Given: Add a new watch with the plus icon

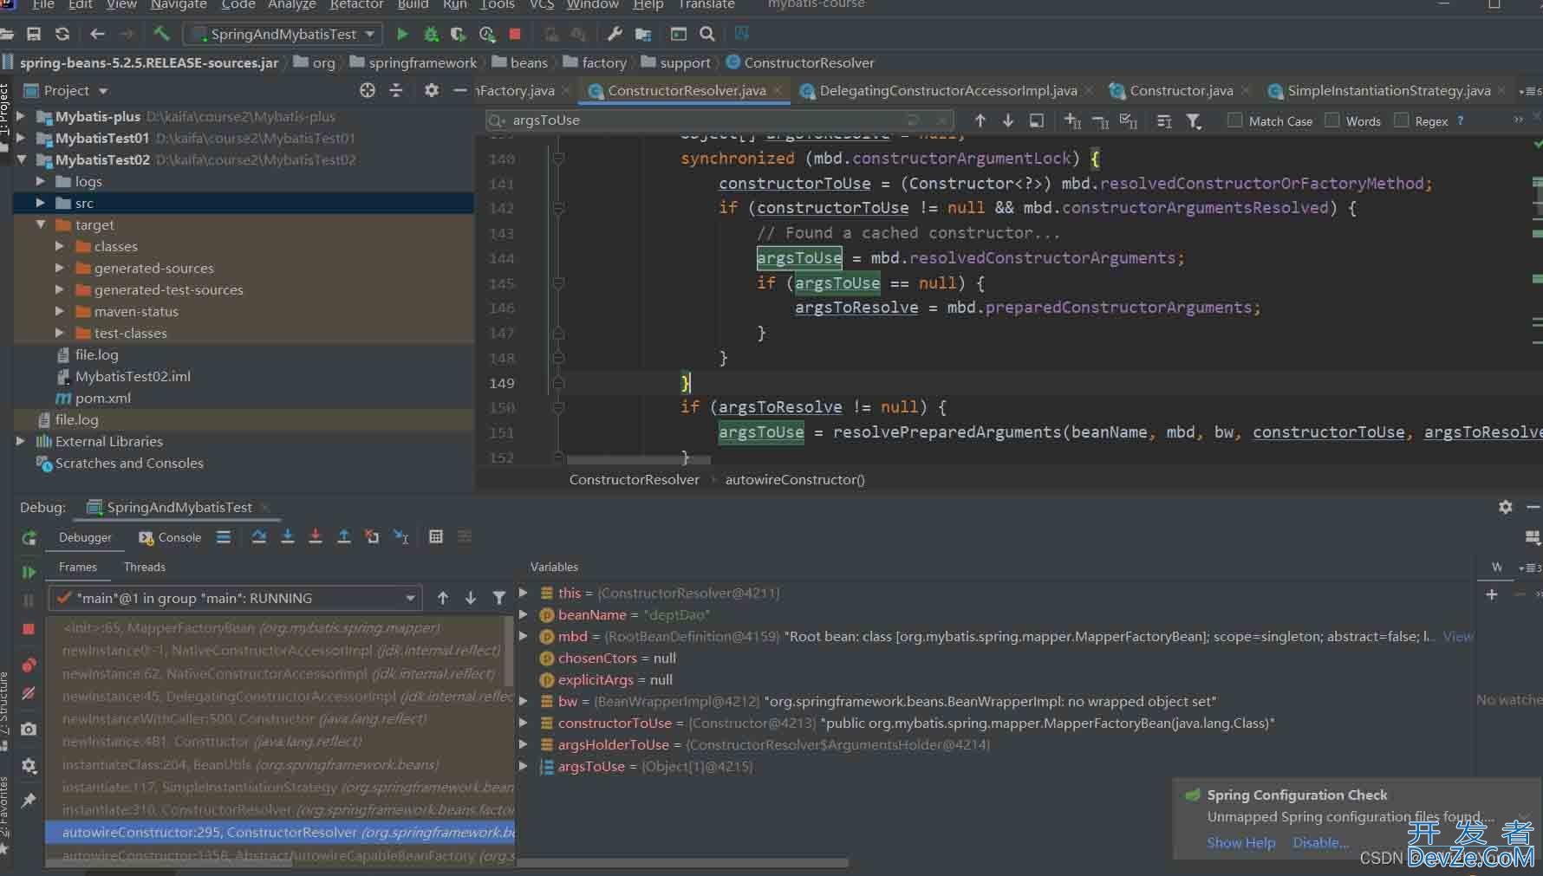Looking at the screenshot, I should tap(1492, 594).
